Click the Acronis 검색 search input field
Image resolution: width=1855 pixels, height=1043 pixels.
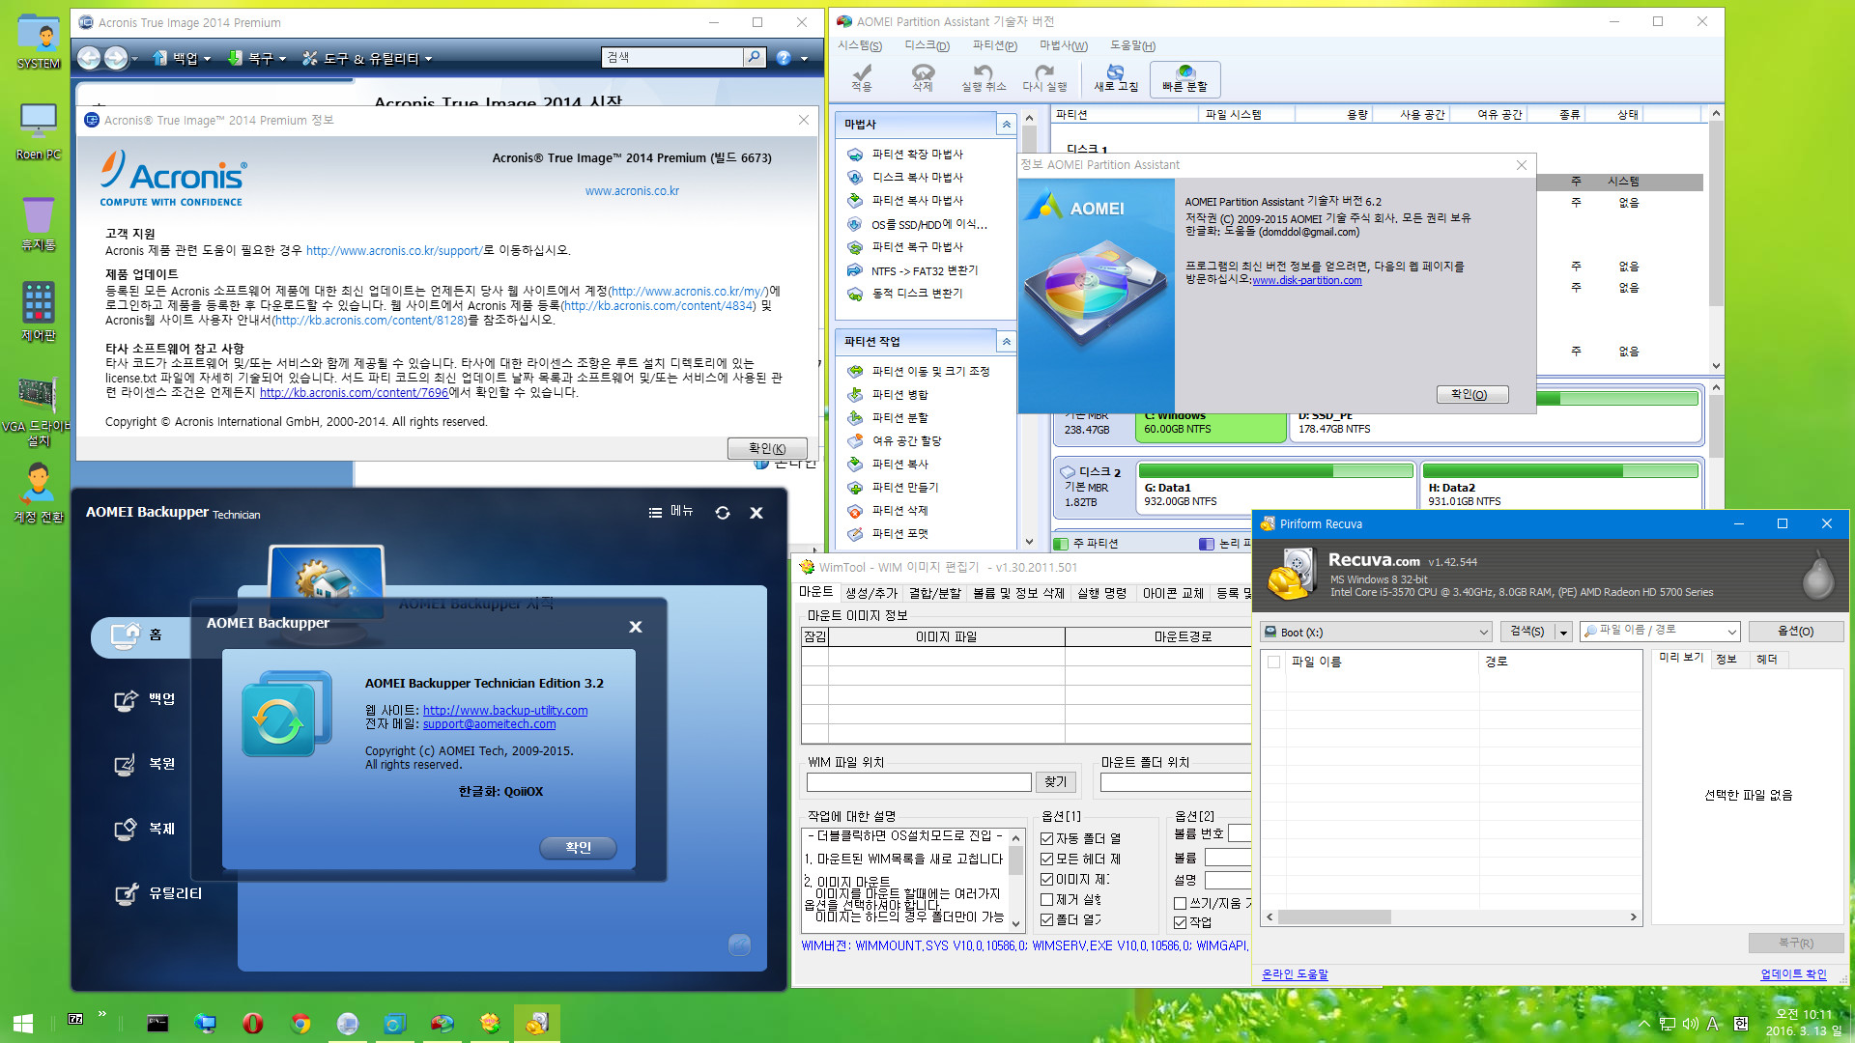pyautogui.click(x=672, y=58)
